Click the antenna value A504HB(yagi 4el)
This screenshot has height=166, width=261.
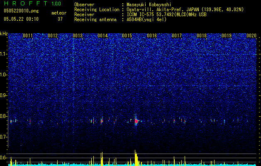tap(146, 20)
